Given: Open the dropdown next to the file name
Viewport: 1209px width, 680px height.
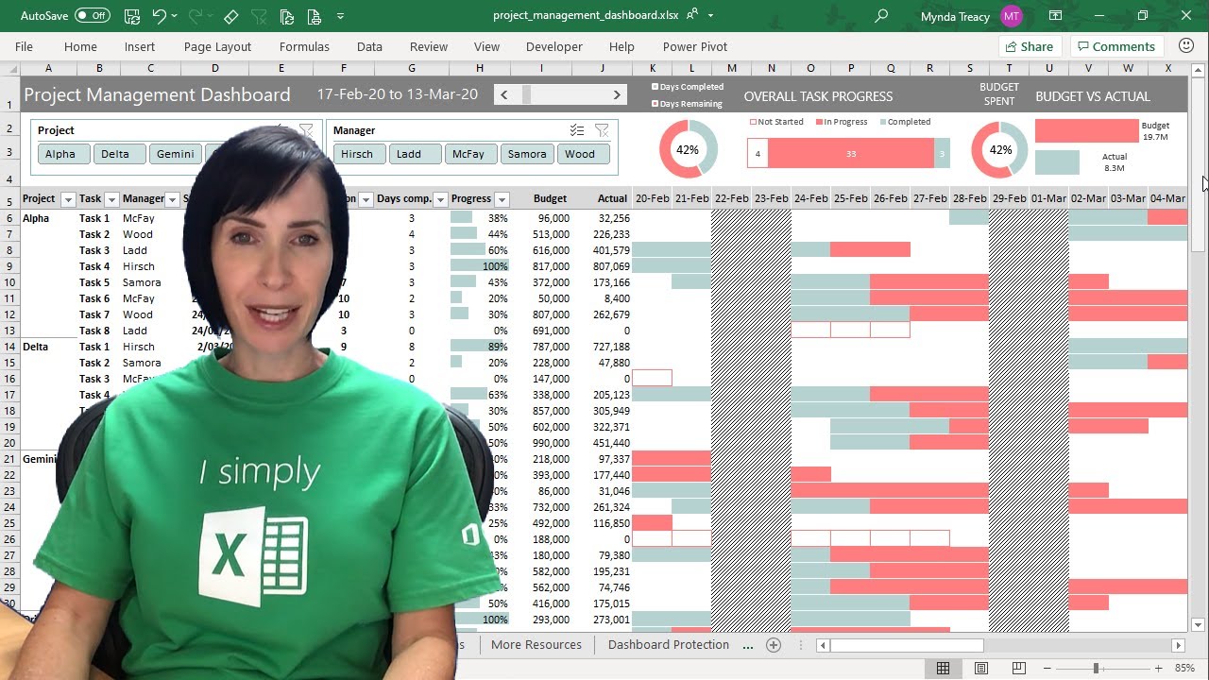Looking at the screenshot, I should coord(710,16).
